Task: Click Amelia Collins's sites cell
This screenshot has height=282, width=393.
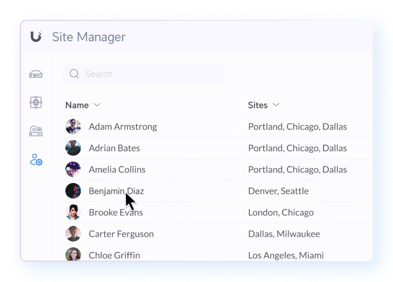Action: point(297,170)
